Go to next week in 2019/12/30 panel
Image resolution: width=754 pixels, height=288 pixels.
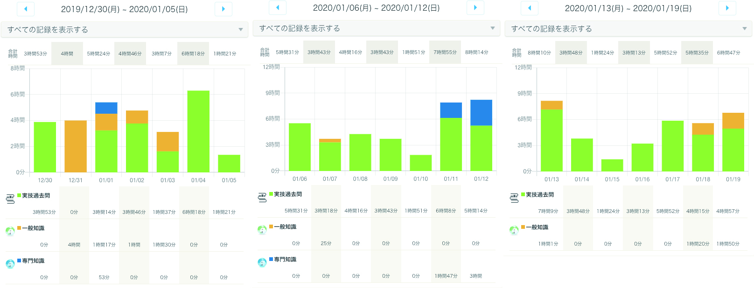(223, 9)
